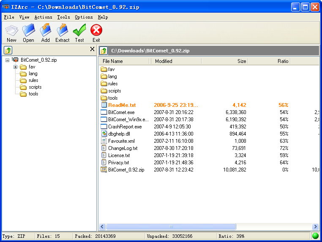Select the License.txt file name
322x242 pixels.
point(119,155)
